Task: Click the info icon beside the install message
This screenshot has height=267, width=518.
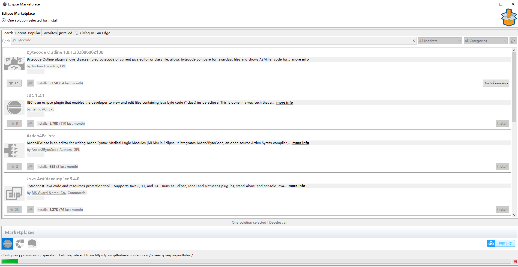Action: click(x=4, y=20)
